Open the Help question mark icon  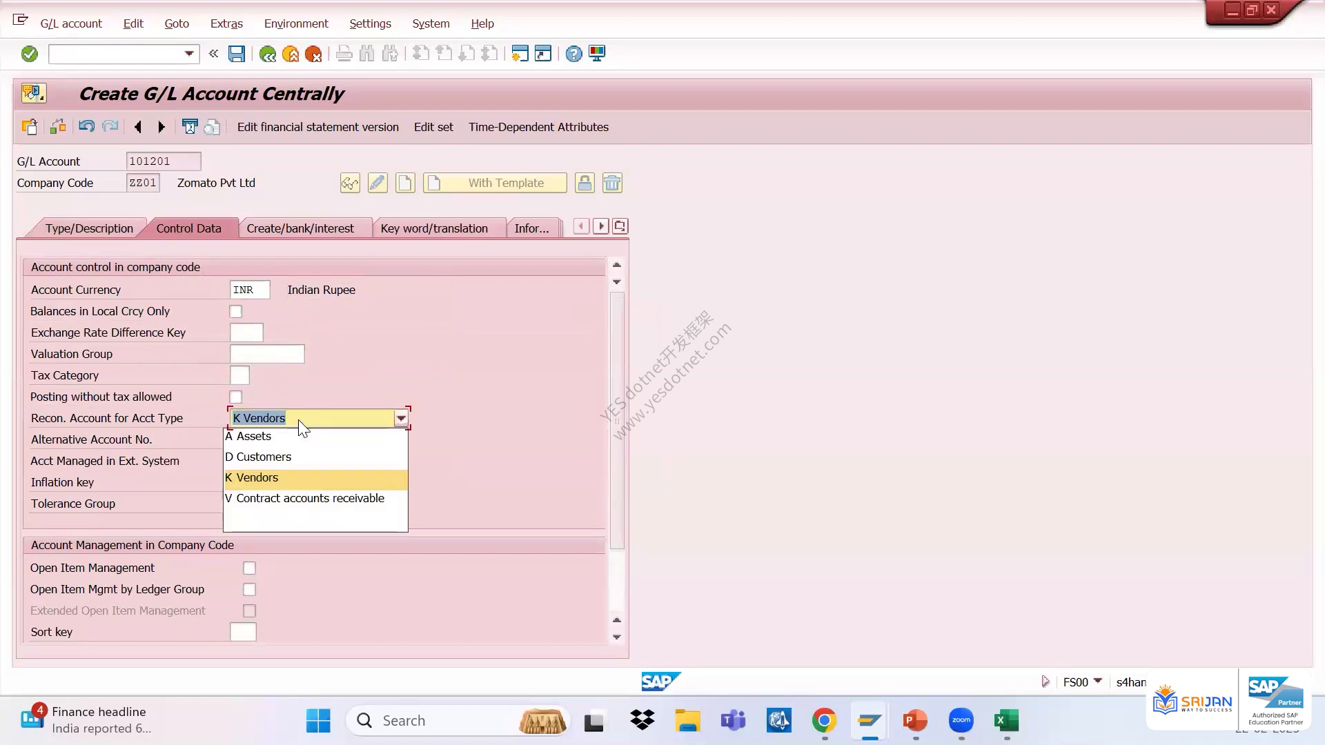tap(573, 54)
